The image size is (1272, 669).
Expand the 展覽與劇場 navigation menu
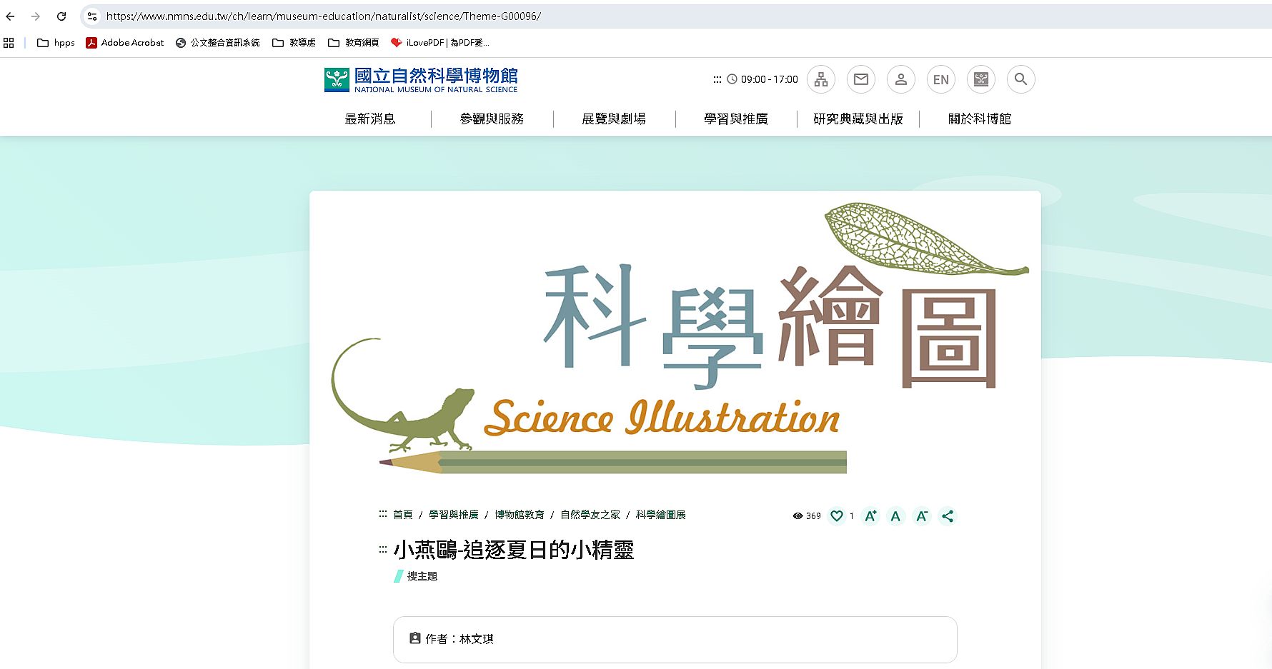pos(614,119)
